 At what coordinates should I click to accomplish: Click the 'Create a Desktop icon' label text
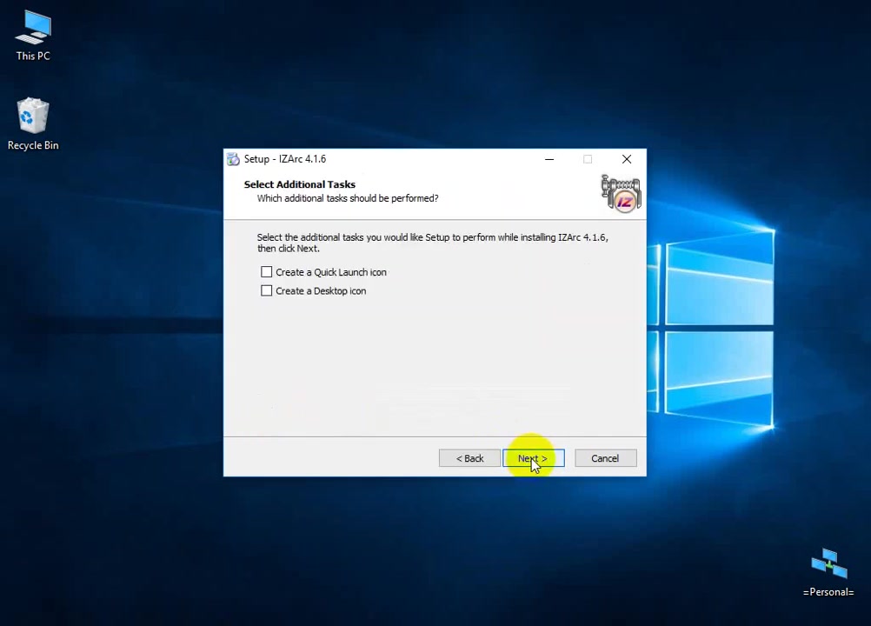click(321, 291)
